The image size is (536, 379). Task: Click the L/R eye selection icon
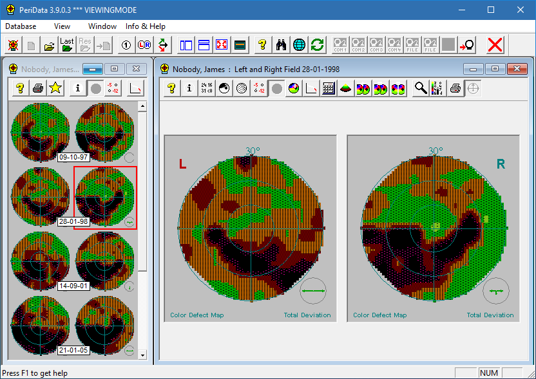click(144, 44)
